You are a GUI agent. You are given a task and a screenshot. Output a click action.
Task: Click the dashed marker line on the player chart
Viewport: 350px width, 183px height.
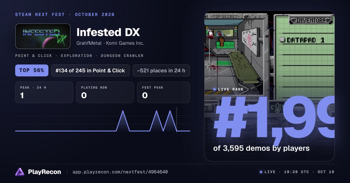click(x=177, y=120)
